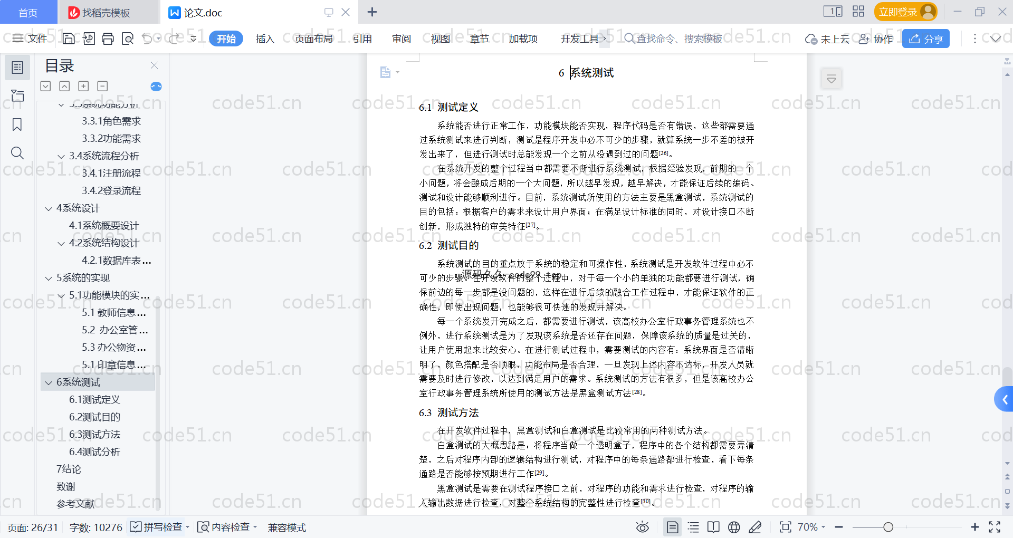
Task: Click fit-page zoom icon in status bar
Action: 785,527
